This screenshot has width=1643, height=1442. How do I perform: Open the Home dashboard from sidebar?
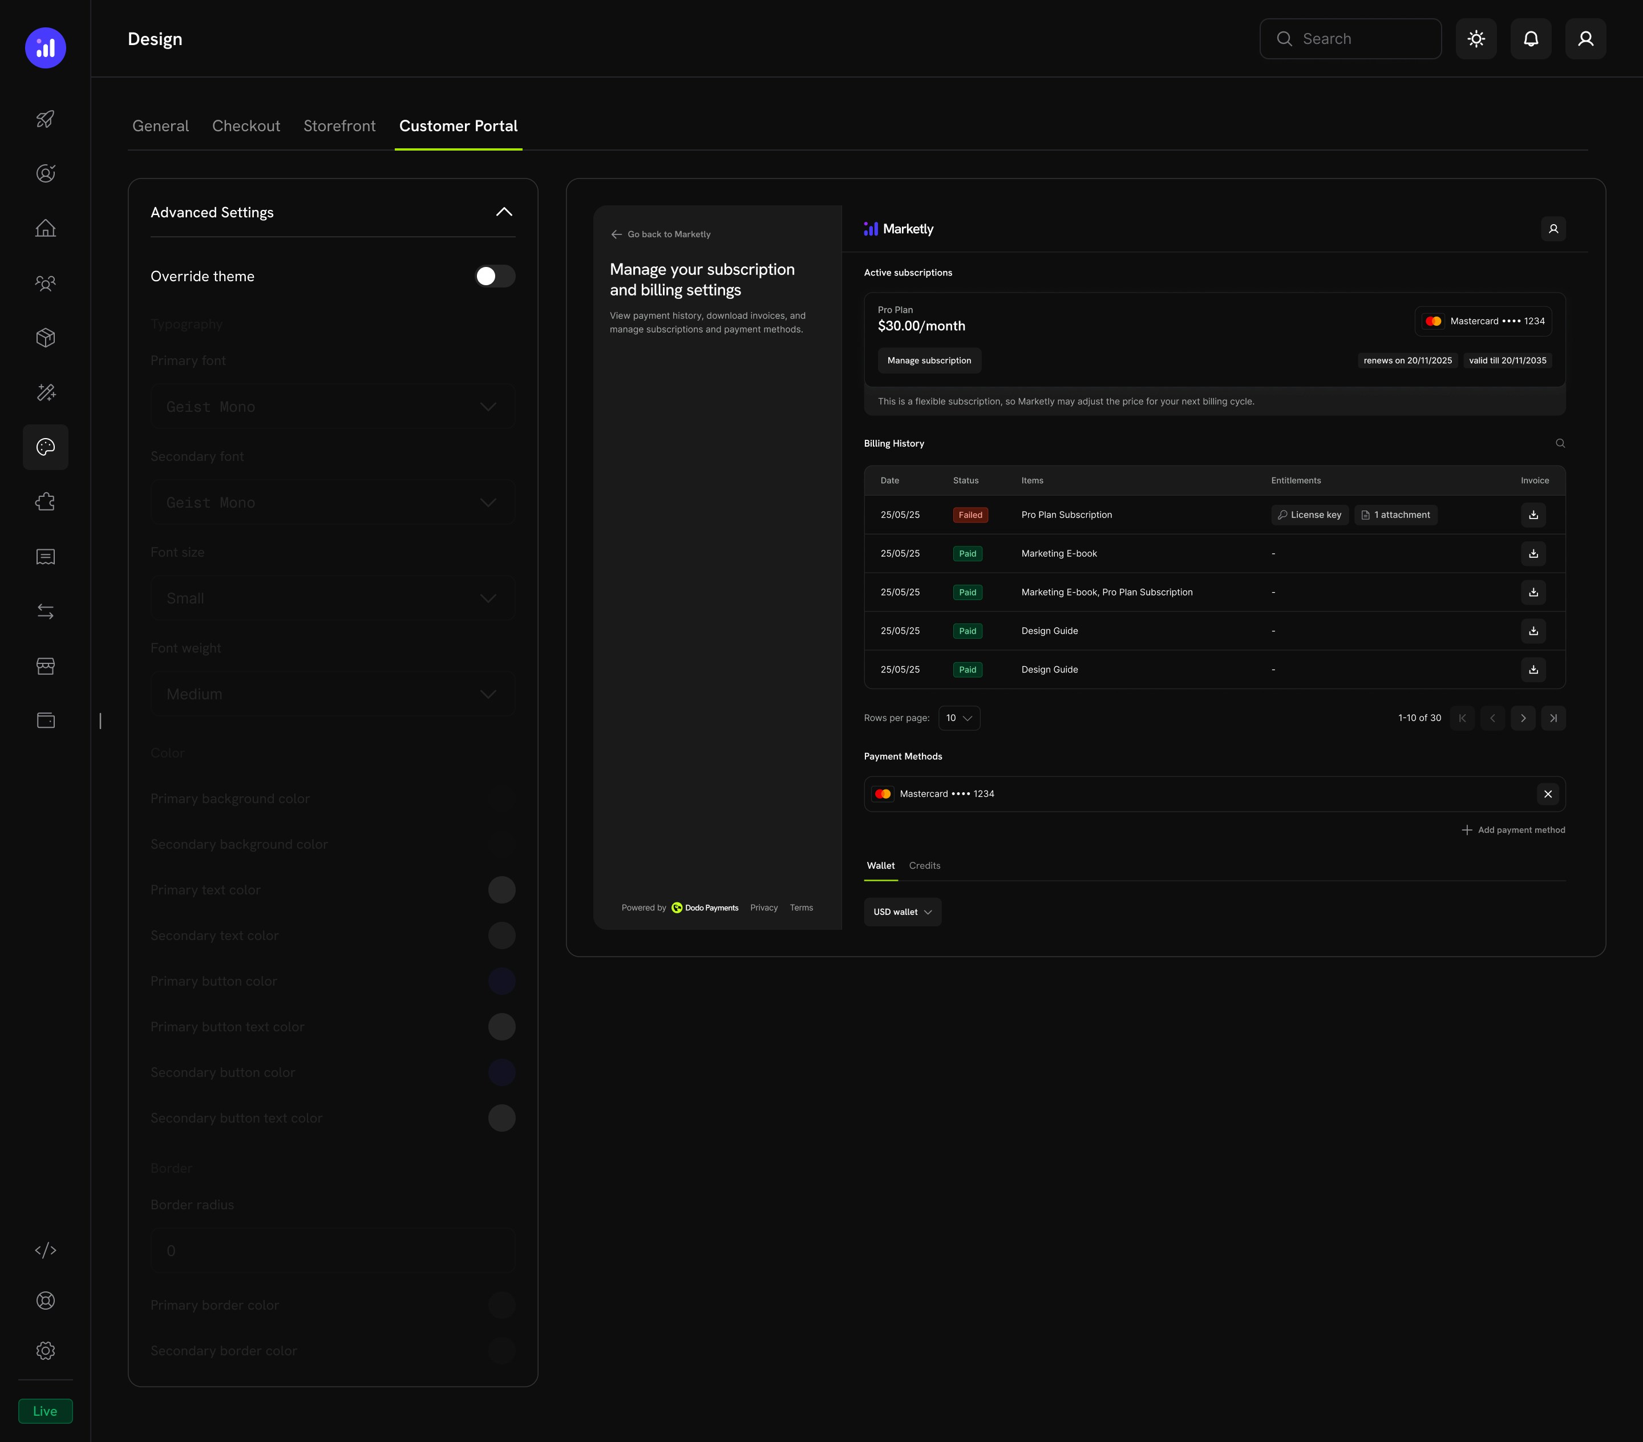point(45,228)
